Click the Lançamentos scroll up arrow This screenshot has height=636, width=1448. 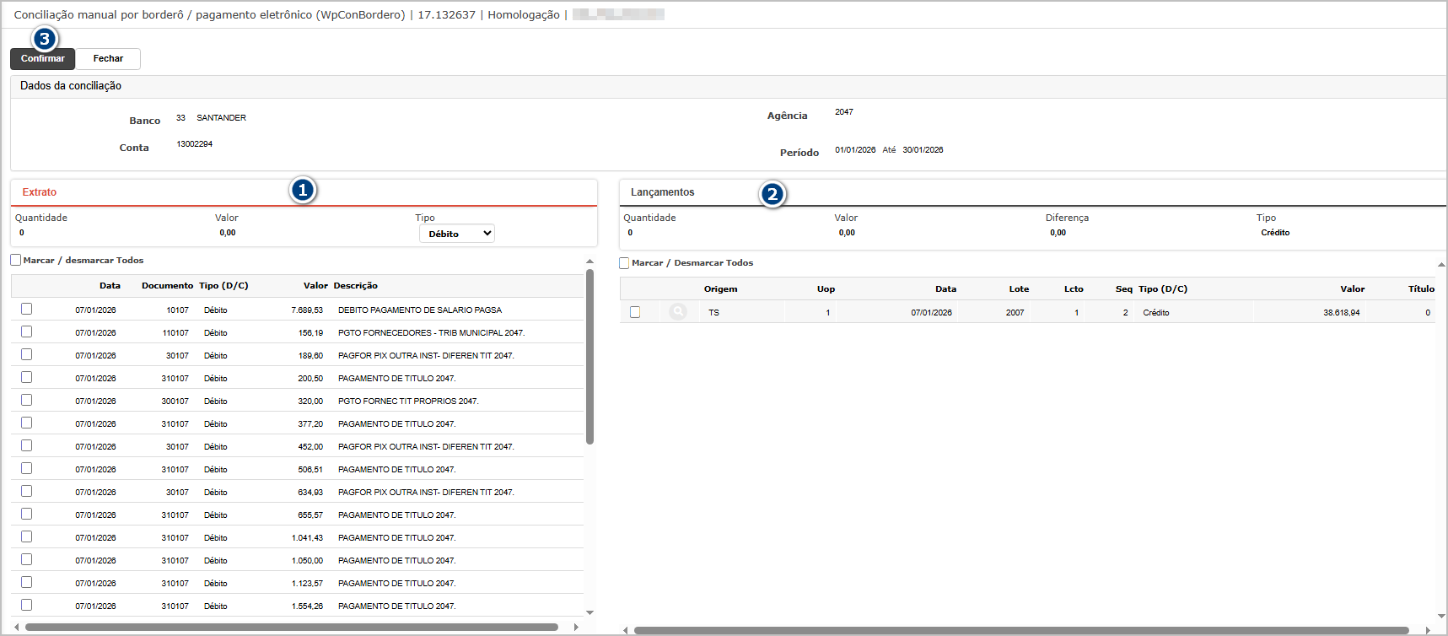(x=1441, y=264)
